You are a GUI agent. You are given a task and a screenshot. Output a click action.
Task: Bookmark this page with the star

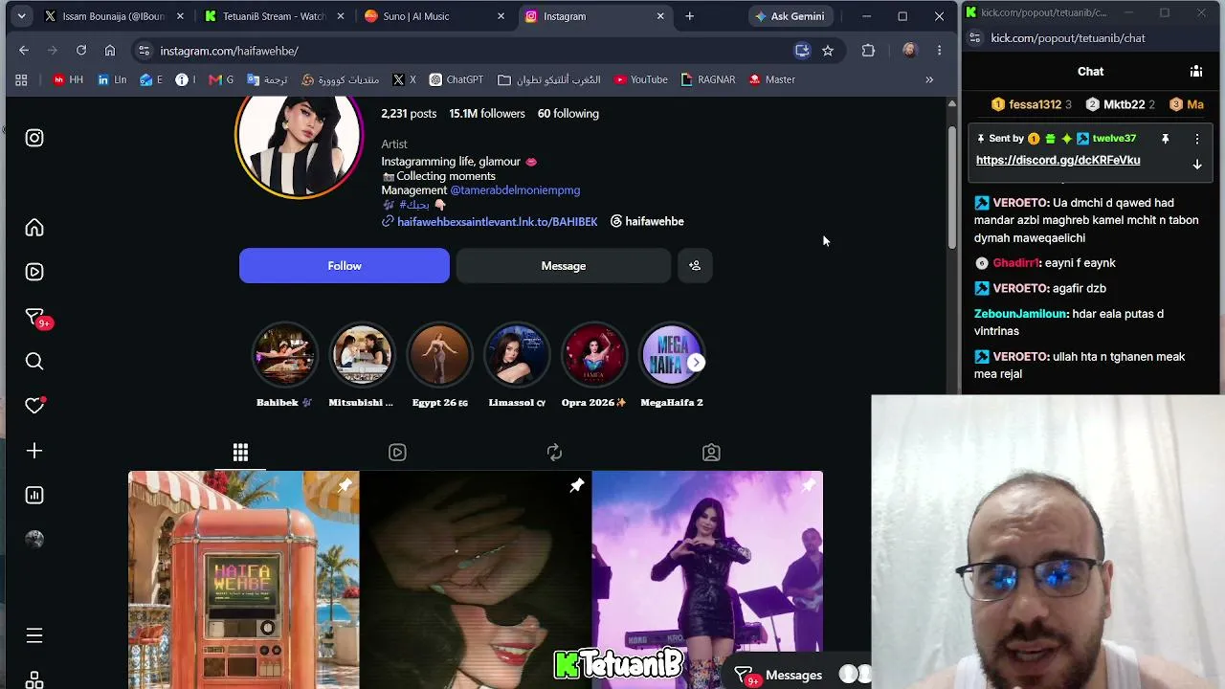828,51
